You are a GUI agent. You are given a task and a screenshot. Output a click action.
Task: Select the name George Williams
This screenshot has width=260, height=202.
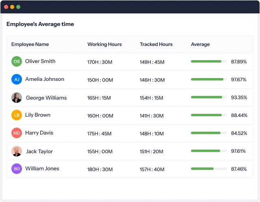point(46,98)
